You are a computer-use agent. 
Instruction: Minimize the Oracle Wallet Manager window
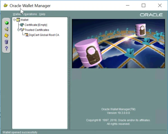pyautogui.click(x=128, y=5)
